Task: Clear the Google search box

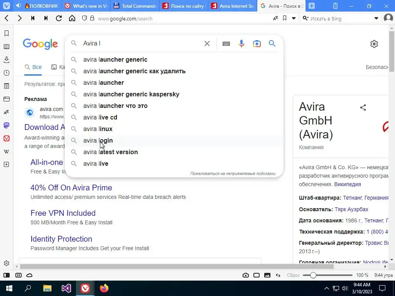Action: click(207, 44)
